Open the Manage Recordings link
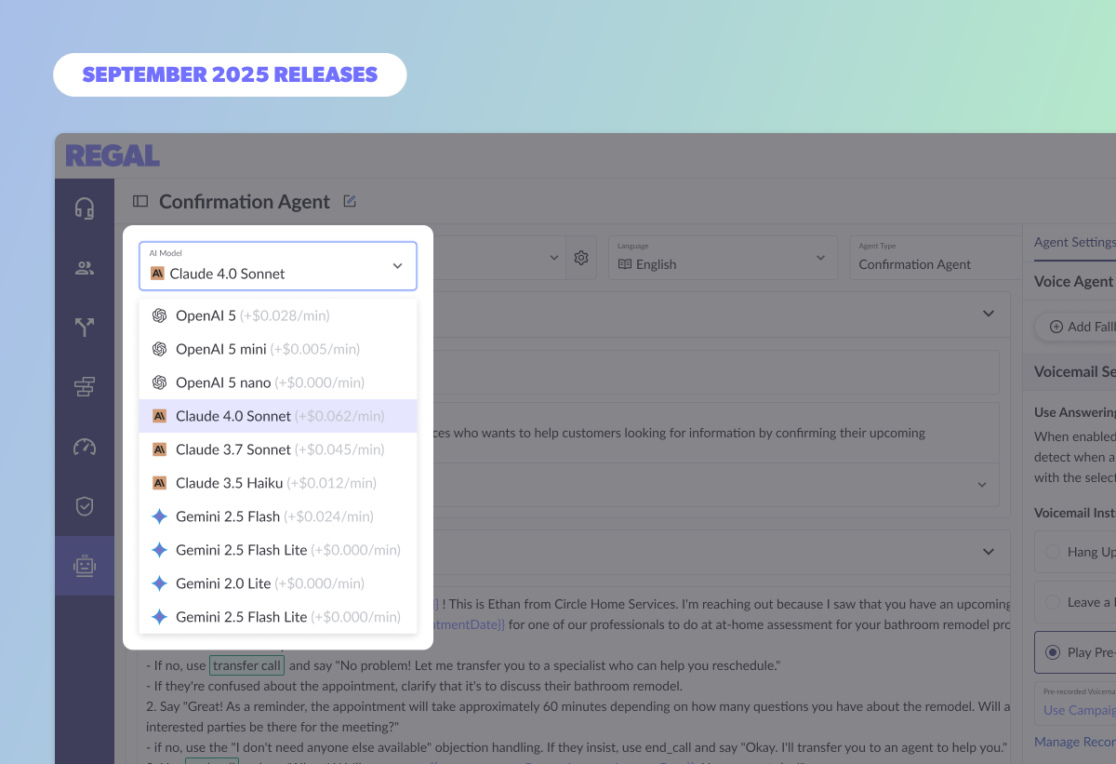 (1075, 742)
